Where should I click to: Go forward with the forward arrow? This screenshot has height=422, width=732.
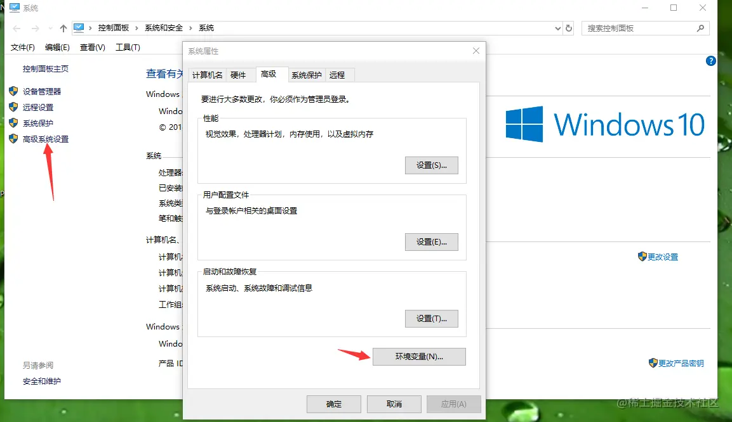point(35,29)
